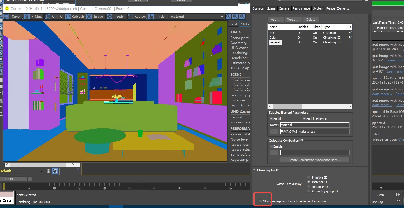Viewport: 404px width, 208px height.
Task: Switch to the Performance tab
Action: point(301,8)
